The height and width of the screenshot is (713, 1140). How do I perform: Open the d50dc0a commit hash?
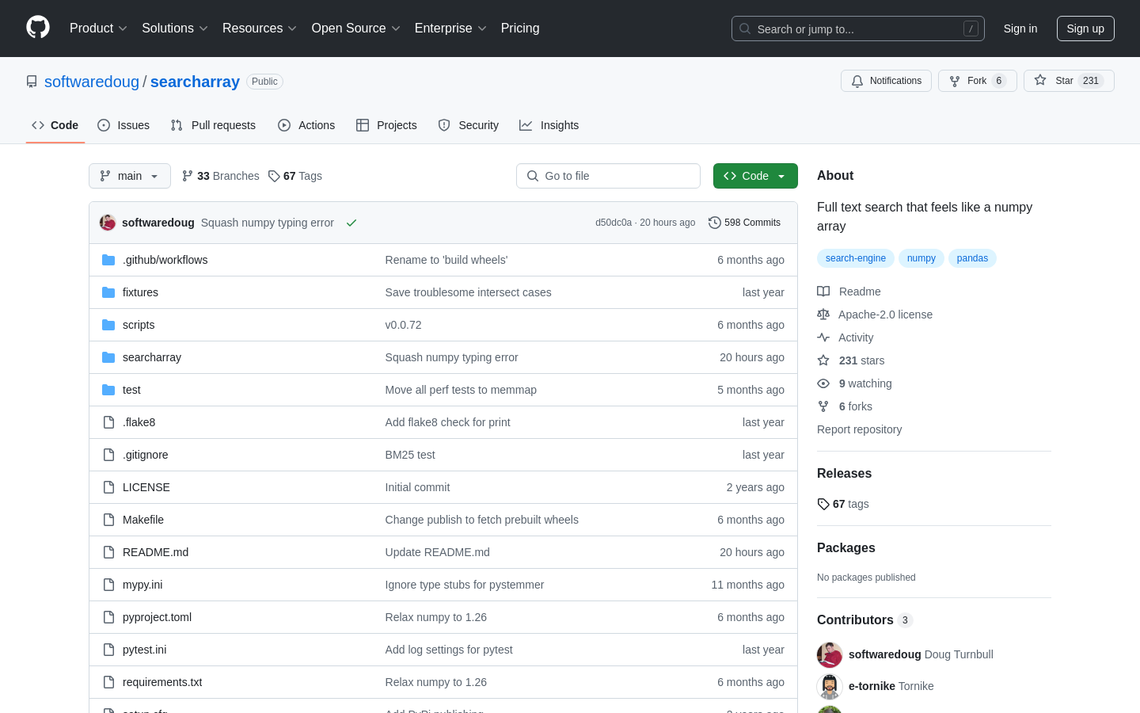pyautogui.click(x=614, y=223)
